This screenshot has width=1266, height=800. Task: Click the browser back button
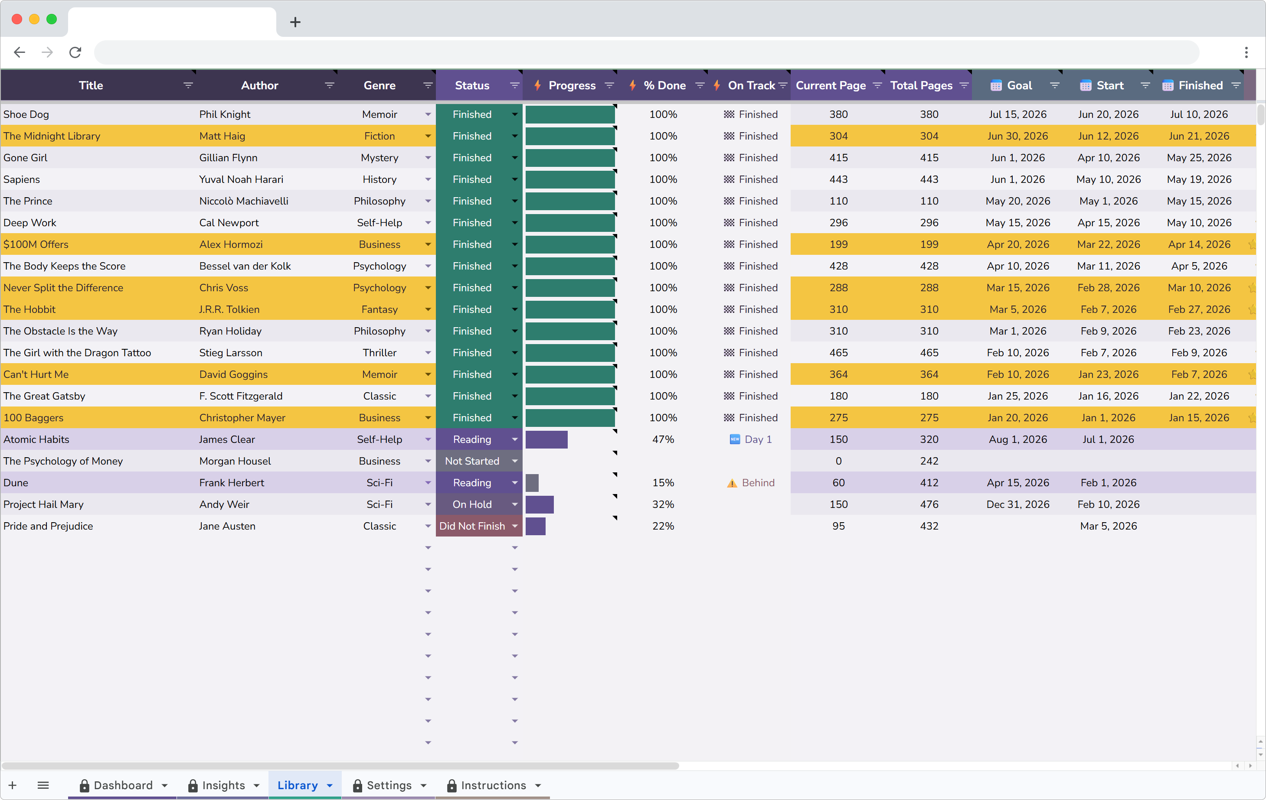pos(20,52)
